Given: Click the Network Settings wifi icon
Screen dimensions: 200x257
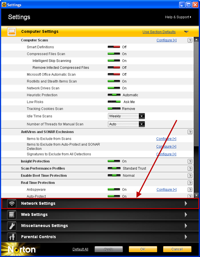Looking at the screenshot, I should pyautogui.click(x=12, y=203).
